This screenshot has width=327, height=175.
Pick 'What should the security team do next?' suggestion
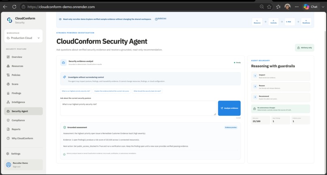(x=147, y=91)
